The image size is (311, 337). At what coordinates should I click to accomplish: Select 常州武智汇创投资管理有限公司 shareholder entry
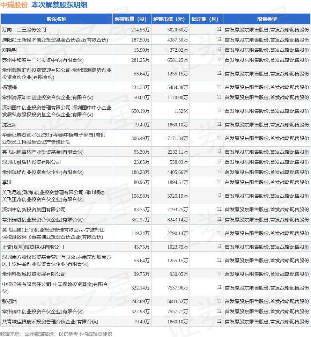click(x=57, y=73)
